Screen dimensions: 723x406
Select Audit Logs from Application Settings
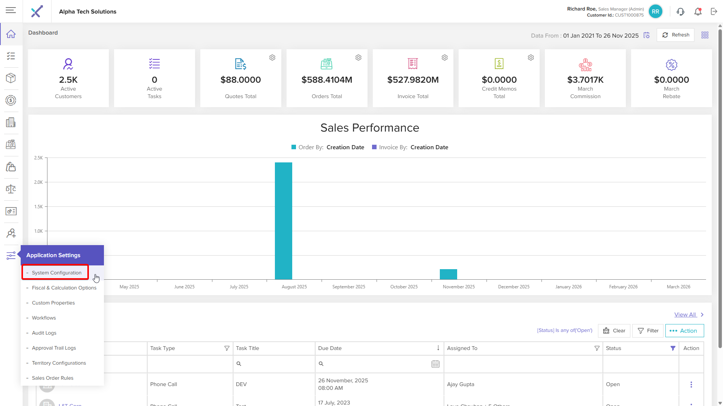[44, 333]
